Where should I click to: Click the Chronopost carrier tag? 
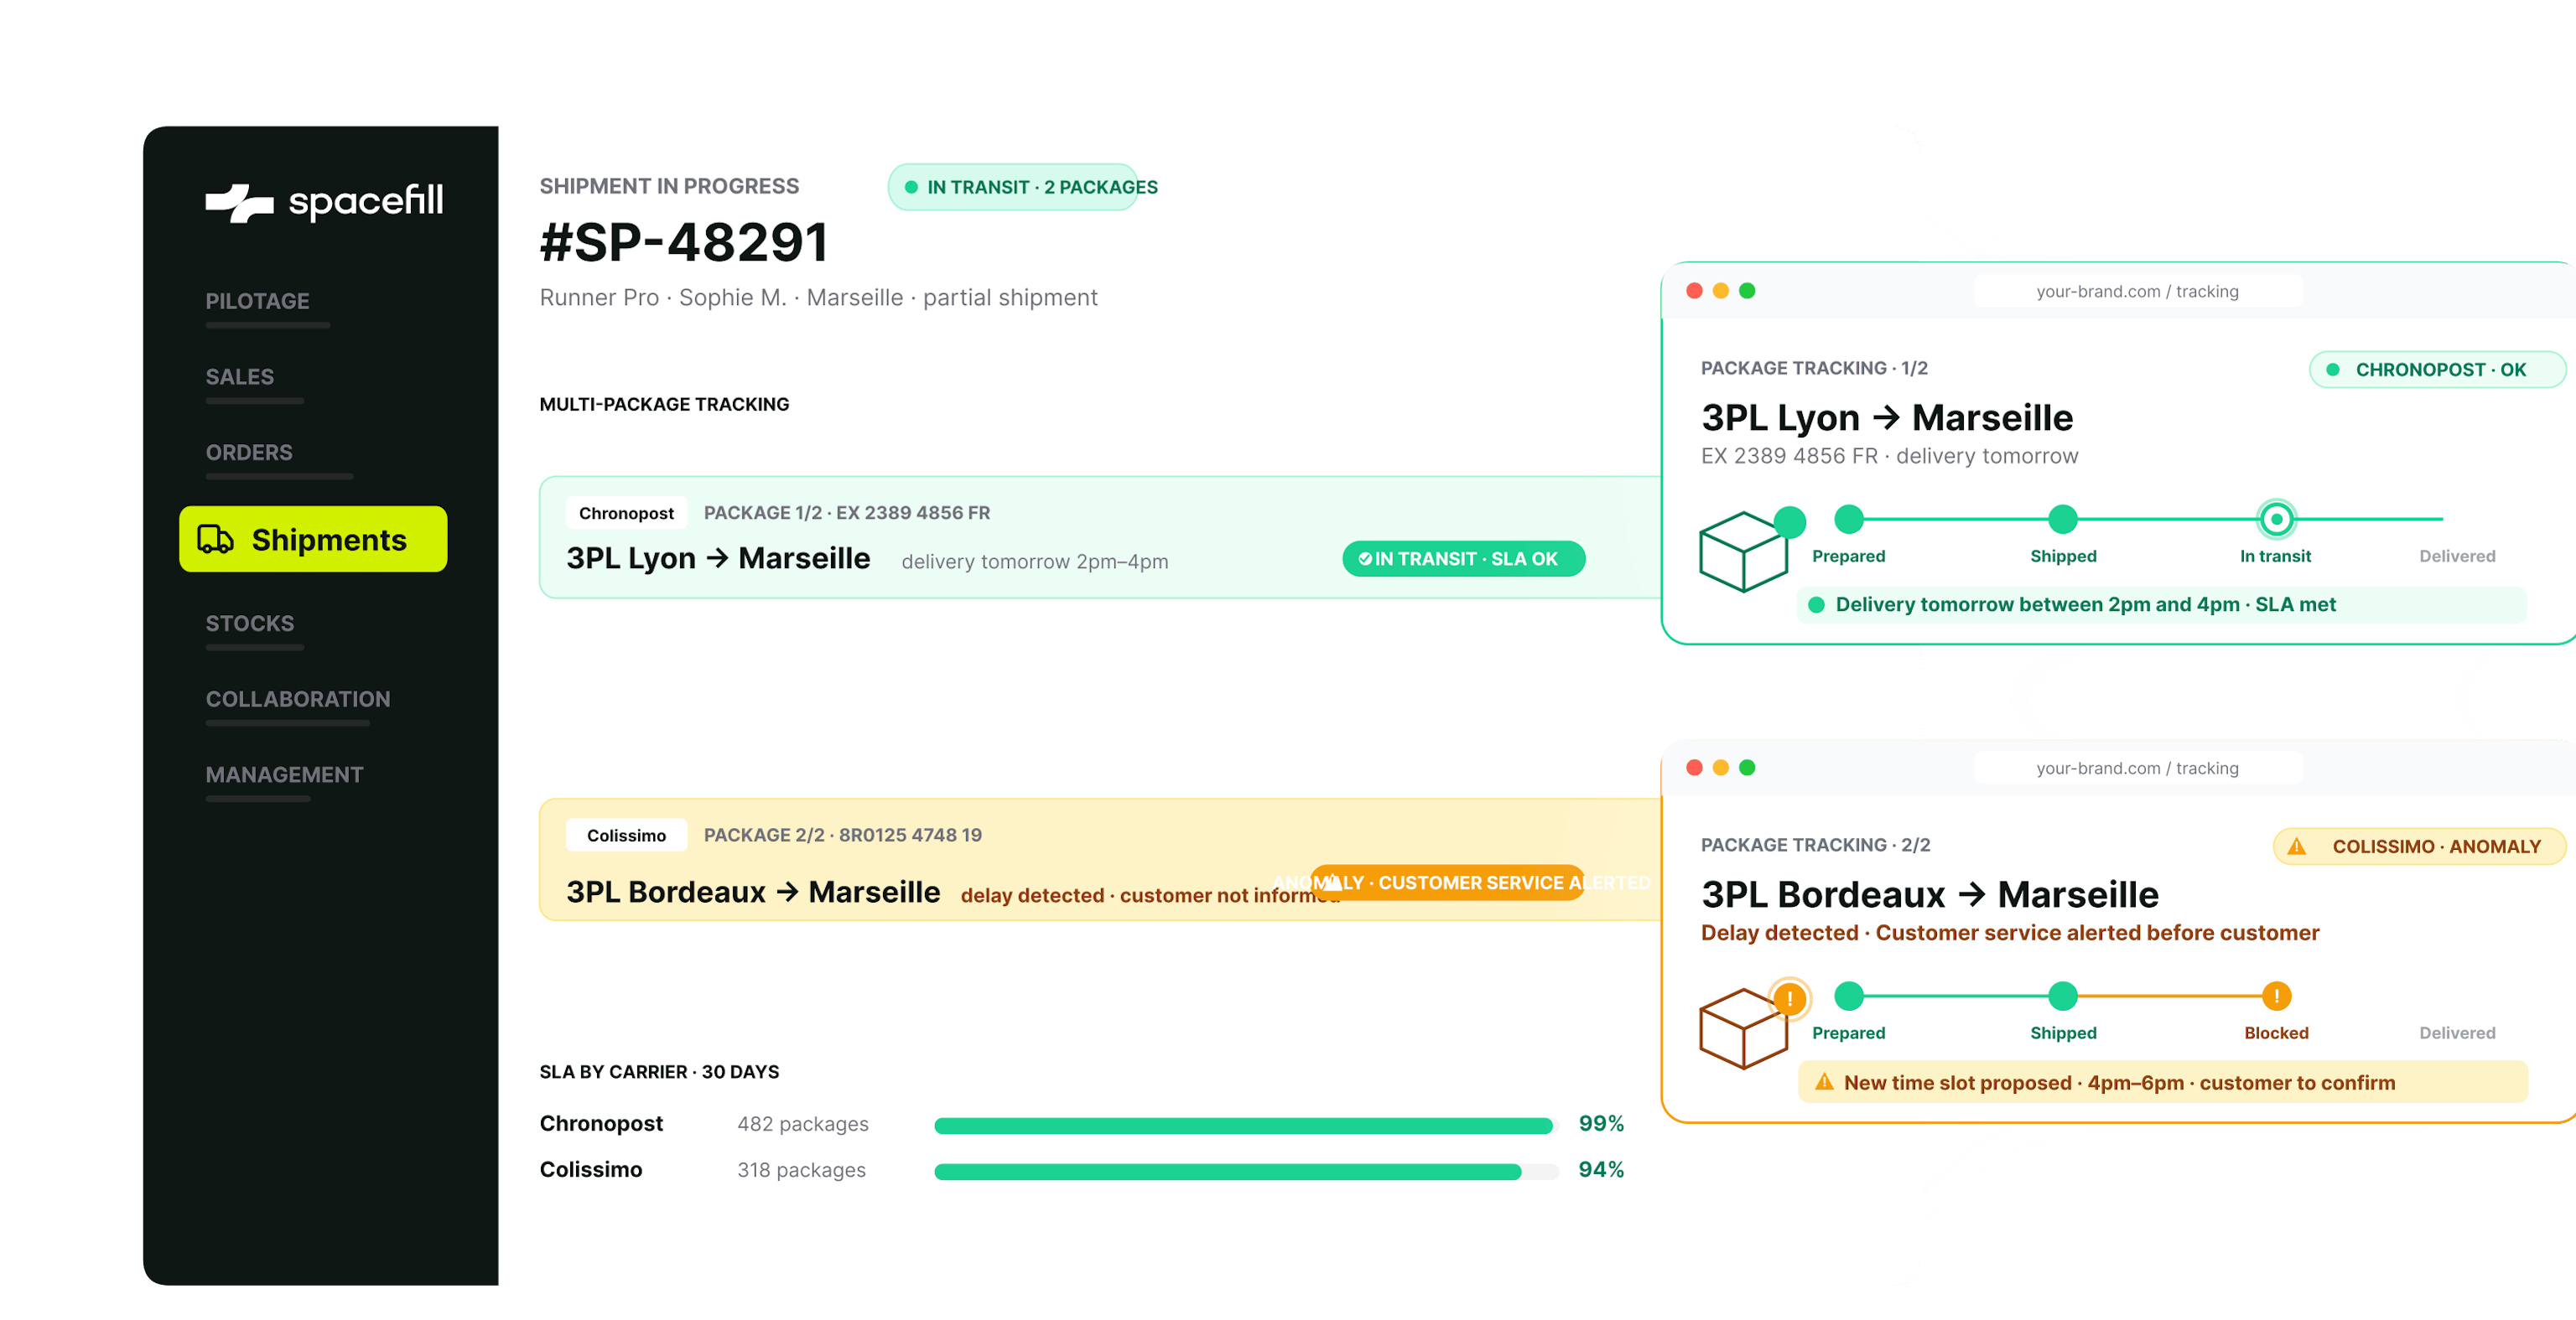coord(626,513)
